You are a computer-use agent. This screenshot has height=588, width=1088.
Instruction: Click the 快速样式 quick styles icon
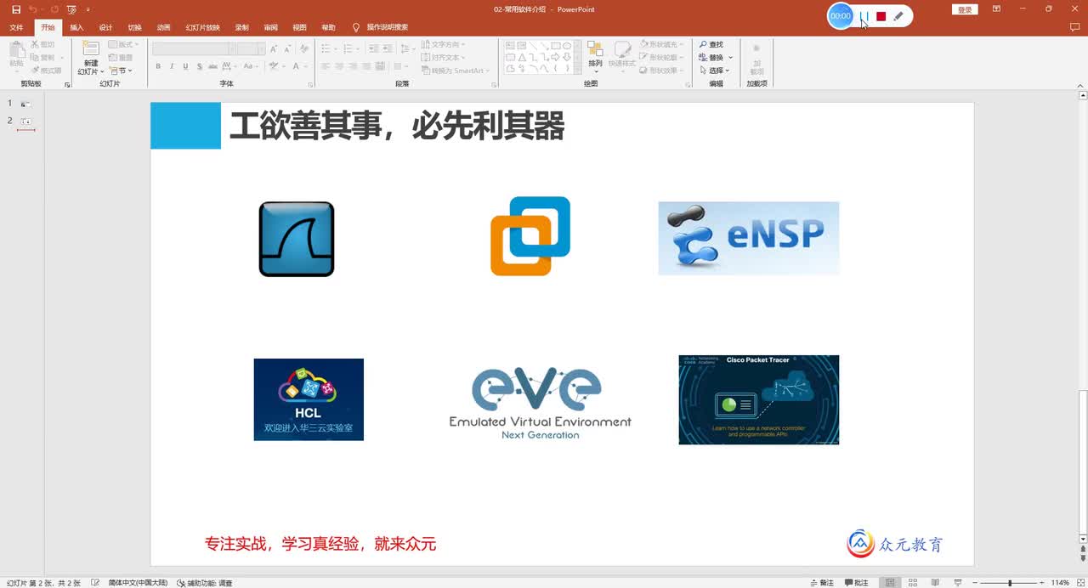622,48
